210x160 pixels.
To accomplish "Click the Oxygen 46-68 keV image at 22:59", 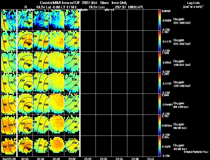I will point(56,146).
